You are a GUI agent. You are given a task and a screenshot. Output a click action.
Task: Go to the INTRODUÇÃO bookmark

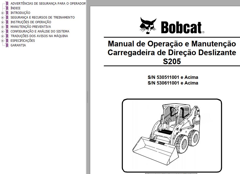tap(20, 13)
